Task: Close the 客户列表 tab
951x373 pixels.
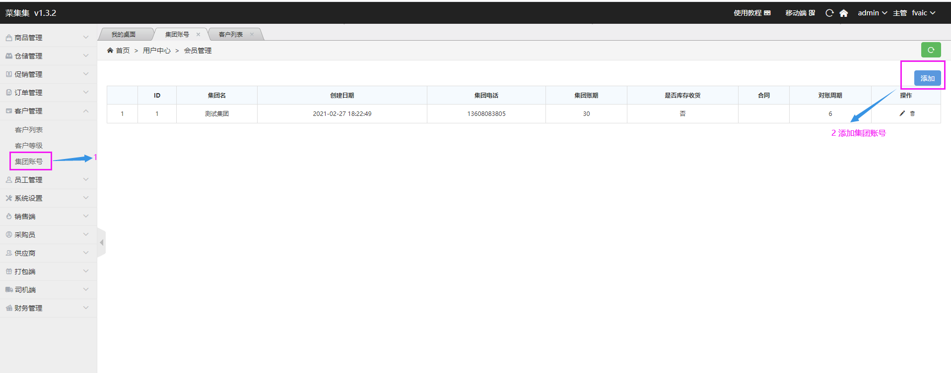Action: tap(252, 35)
